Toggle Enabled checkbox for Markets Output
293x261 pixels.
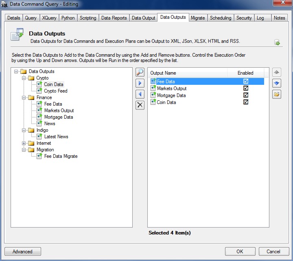click(x=246, y=88)
